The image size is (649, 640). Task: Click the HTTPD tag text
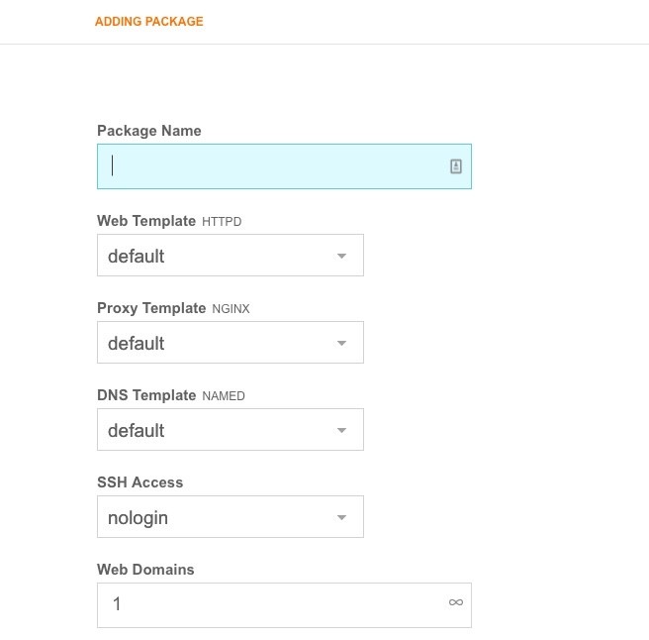pos(222,221)
